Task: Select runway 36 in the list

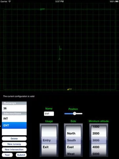Action: tap(14, 108)
